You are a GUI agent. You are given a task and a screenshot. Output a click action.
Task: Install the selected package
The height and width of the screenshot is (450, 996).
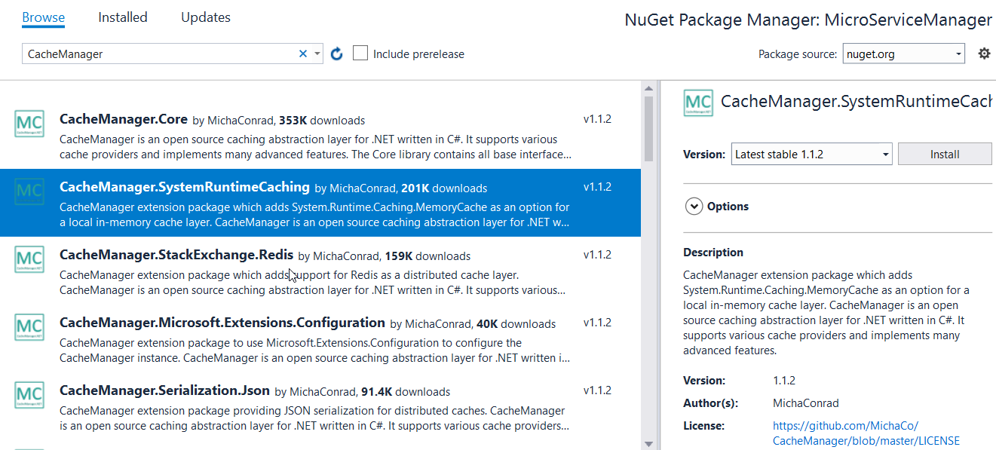click(945, 154)
